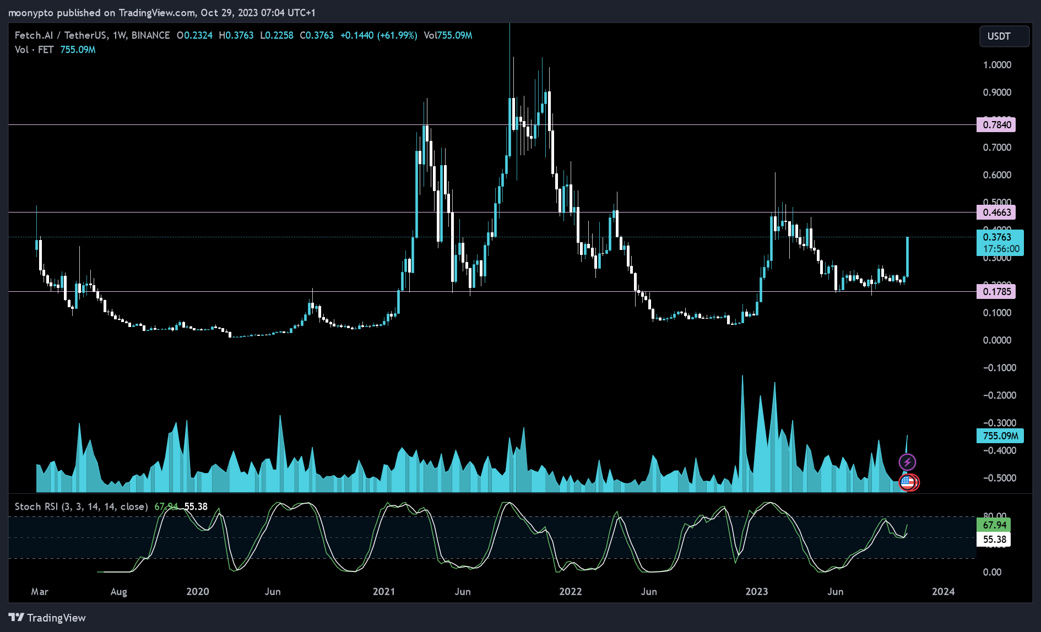Click the 0.6000 price scale label
Image resolution: width=1041 pixels, height=632 pixels.
pos(997,175)
